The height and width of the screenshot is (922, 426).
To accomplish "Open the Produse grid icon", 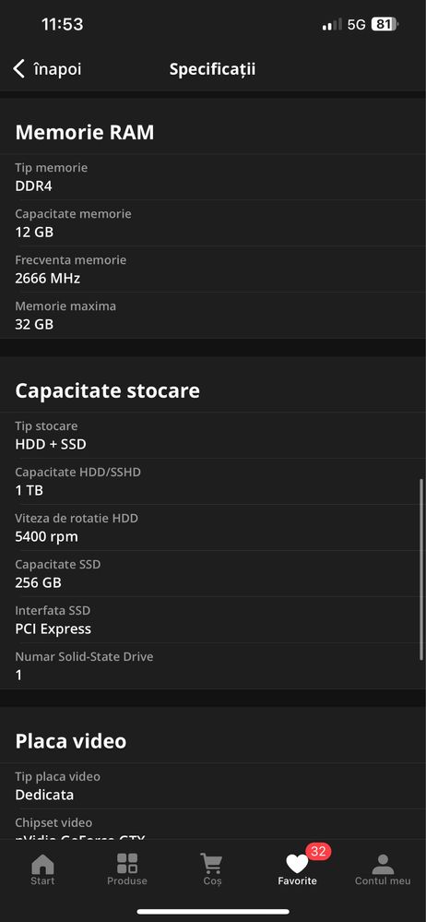I will (127, 864).
